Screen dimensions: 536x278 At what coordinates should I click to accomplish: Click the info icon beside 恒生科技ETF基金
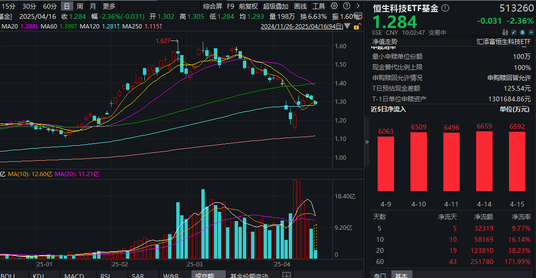pyautogui.click(x=445, y=7)
